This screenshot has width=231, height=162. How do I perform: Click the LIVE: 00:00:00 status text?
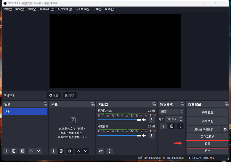click(152, 158)
